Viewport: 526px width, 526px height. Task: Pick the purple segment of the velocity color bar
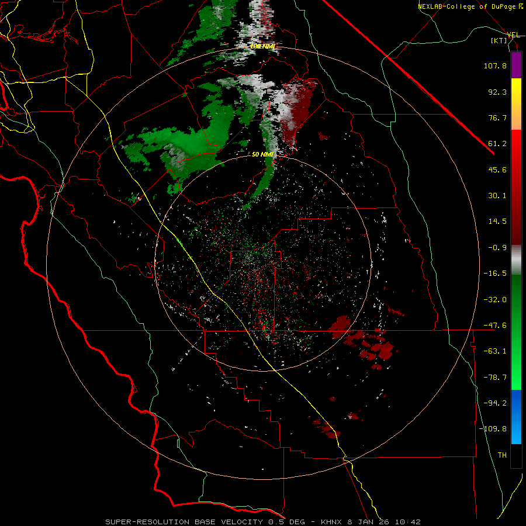[x=516, y=65]
